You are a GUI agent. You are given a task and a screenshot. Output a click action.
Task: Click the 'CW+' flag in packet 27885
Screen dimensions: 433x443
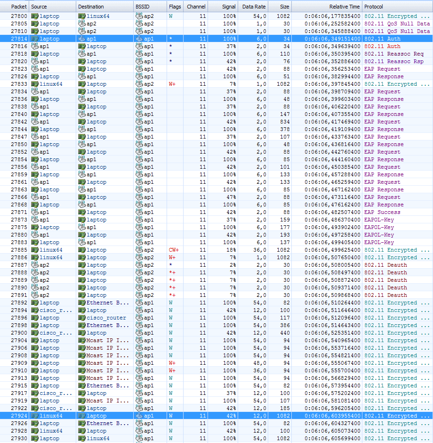(x=174, y=250)
